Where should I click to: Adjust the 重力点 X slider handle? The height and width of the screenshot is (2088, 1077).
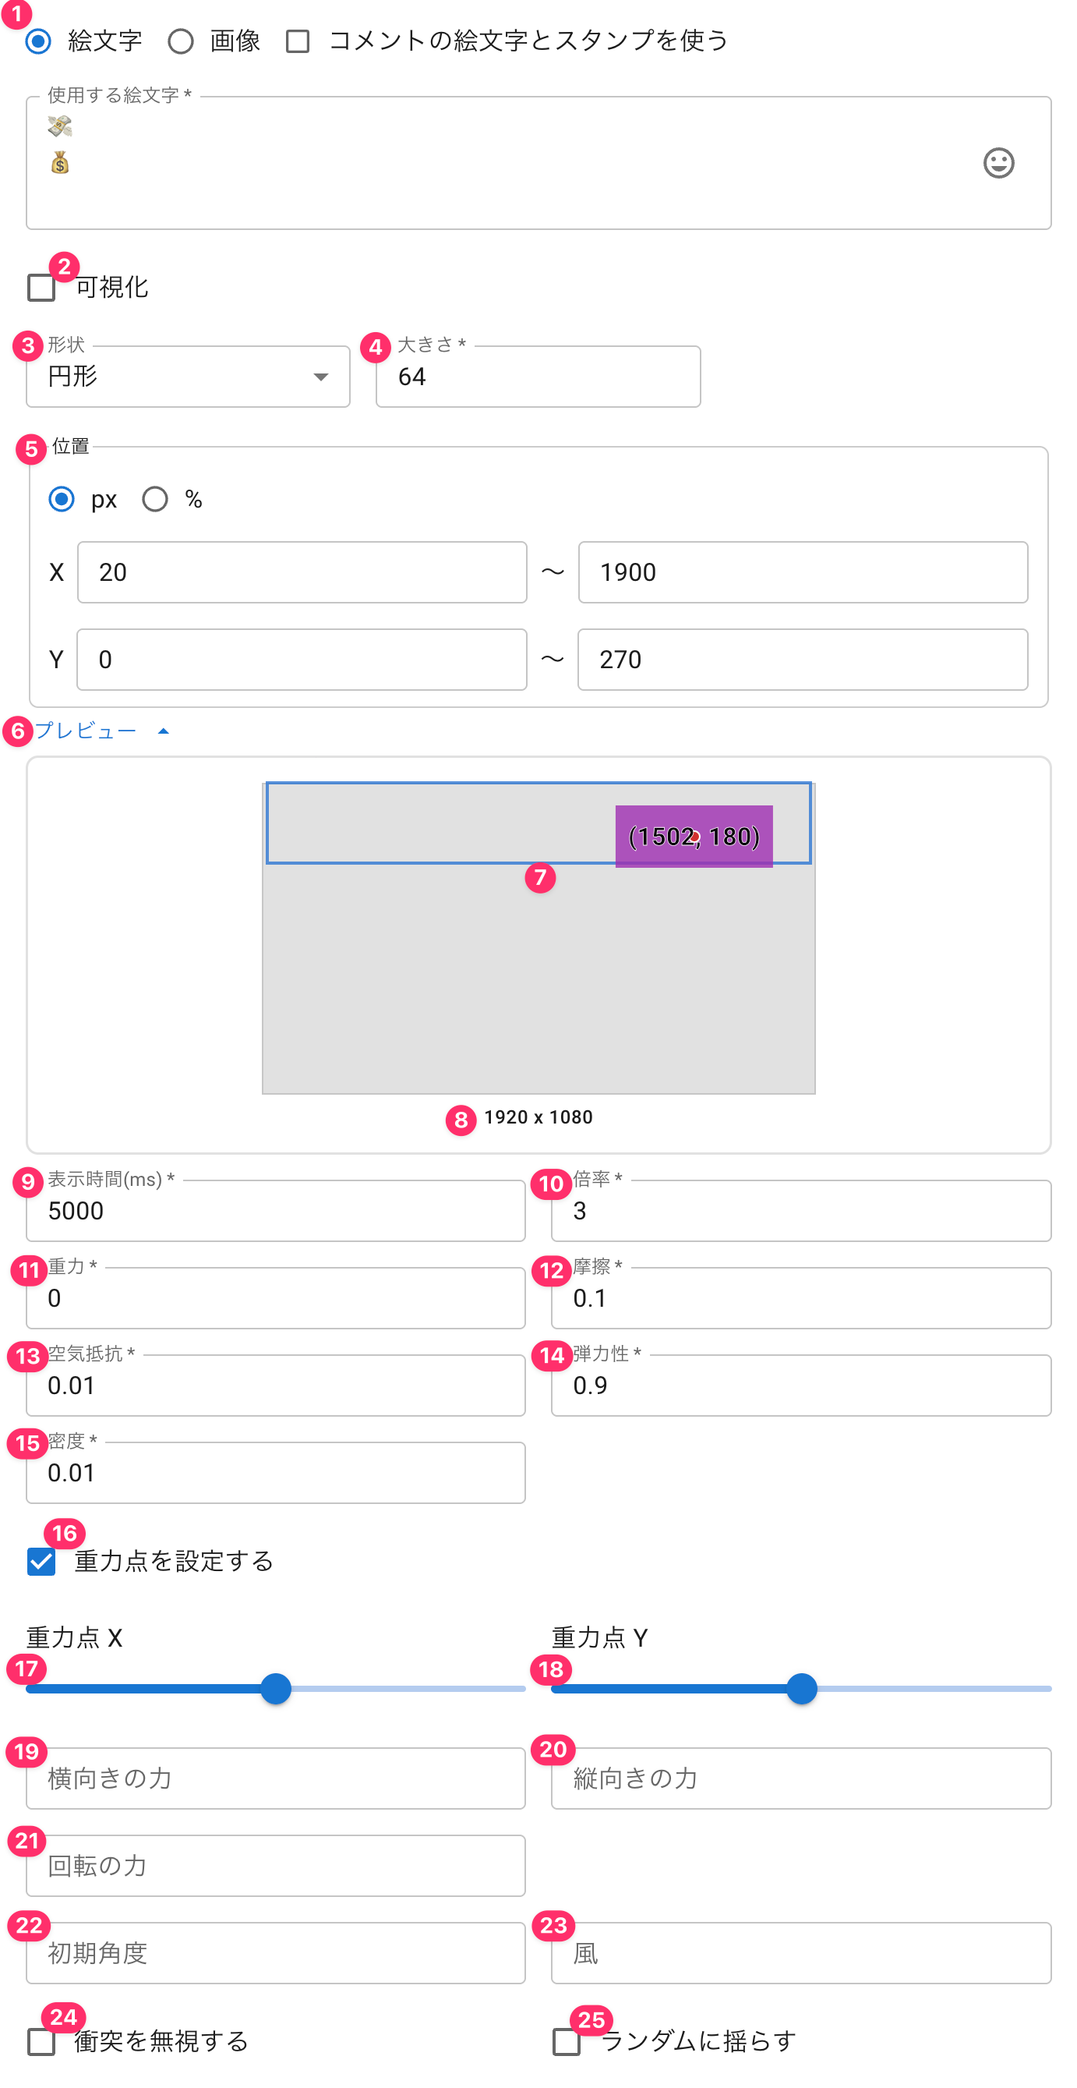click(x=276, y=1688)
